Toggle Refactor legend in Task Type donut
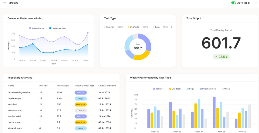The image size is (259, 133). point(109,27)
